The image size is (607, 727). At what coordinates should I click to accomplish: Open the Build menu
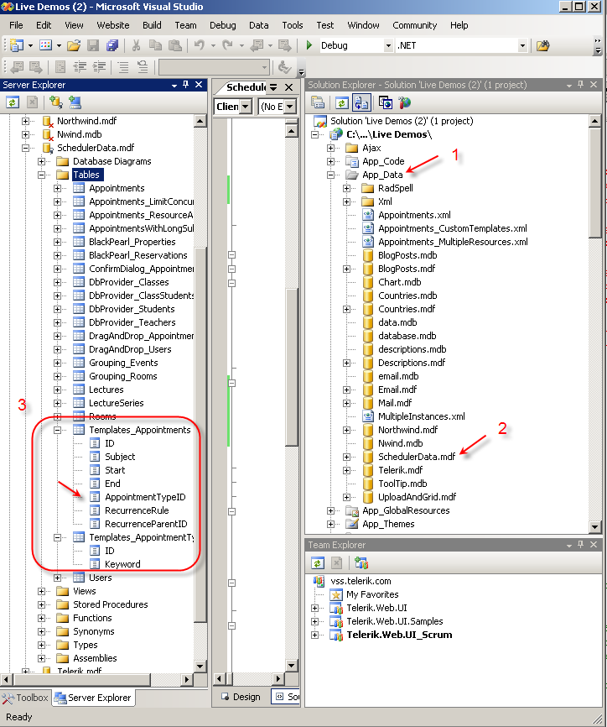coord(152,25)
